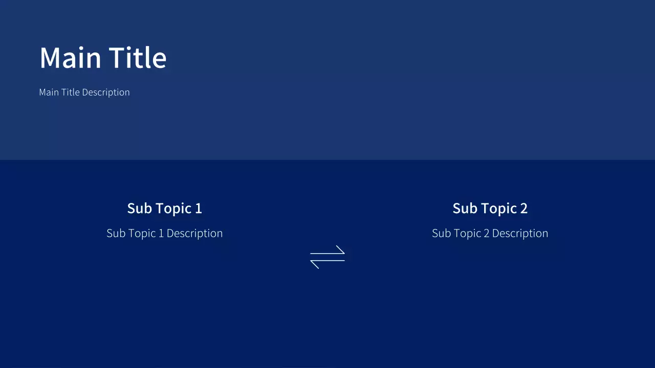Viewport: 655px width, 368px height.
Task: Click the upper right-pointing arrow line
Action: point(326,254)
